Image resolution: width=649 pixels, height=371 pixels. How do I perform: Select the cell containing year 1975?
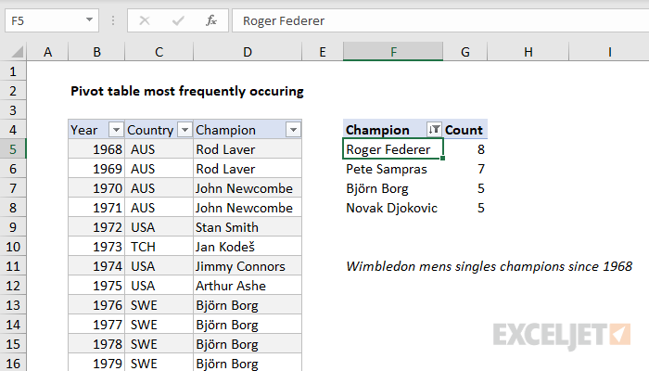pos(96,286)
